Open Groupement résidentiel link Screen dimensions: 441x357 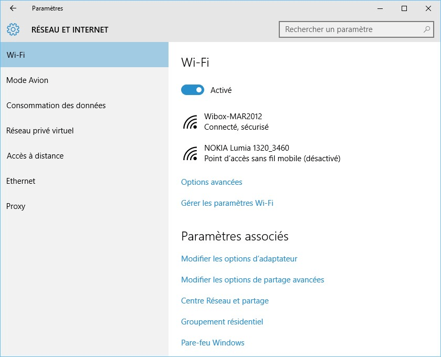pyautogui.click(x=222, y=321)
